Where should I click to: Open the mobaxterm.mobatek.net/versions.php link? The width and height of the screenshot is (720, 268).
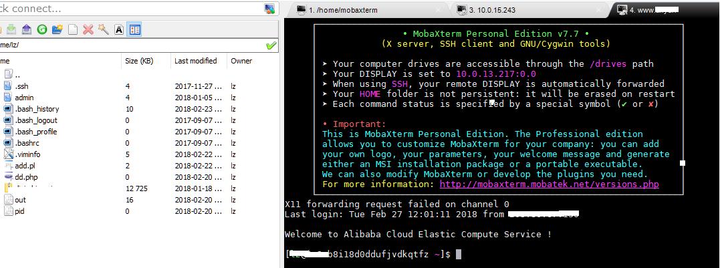[549, 184]
